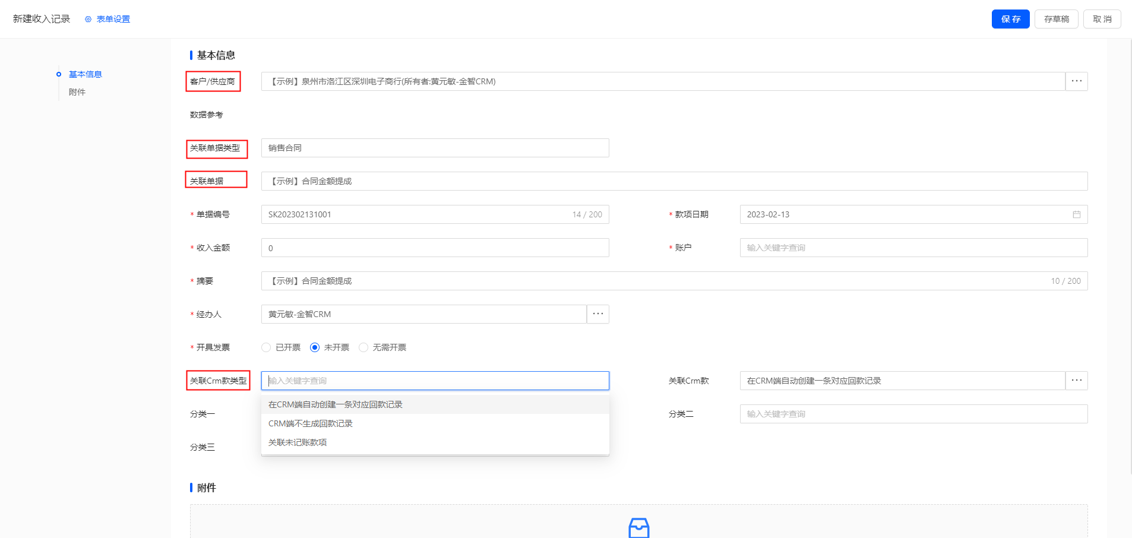Click the 数据参考 label
Screen dimensions: 1132x538
(x=206, y=115)
